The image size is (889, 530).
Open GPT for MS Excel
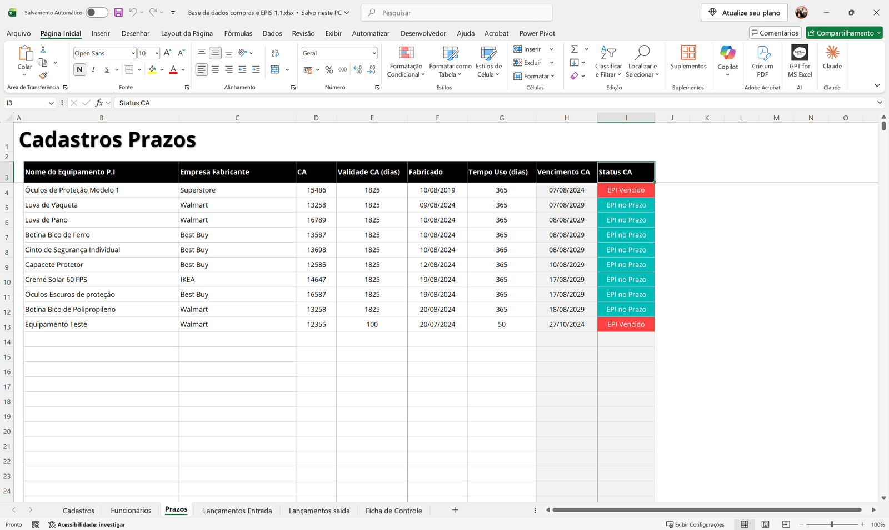800,62
